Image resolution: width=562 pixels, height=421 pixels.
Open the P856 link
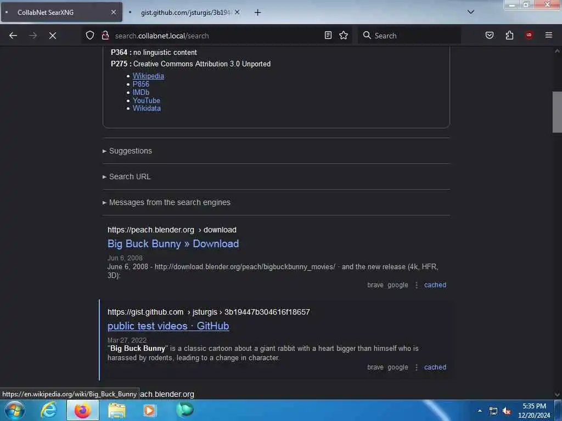[141, 84]
